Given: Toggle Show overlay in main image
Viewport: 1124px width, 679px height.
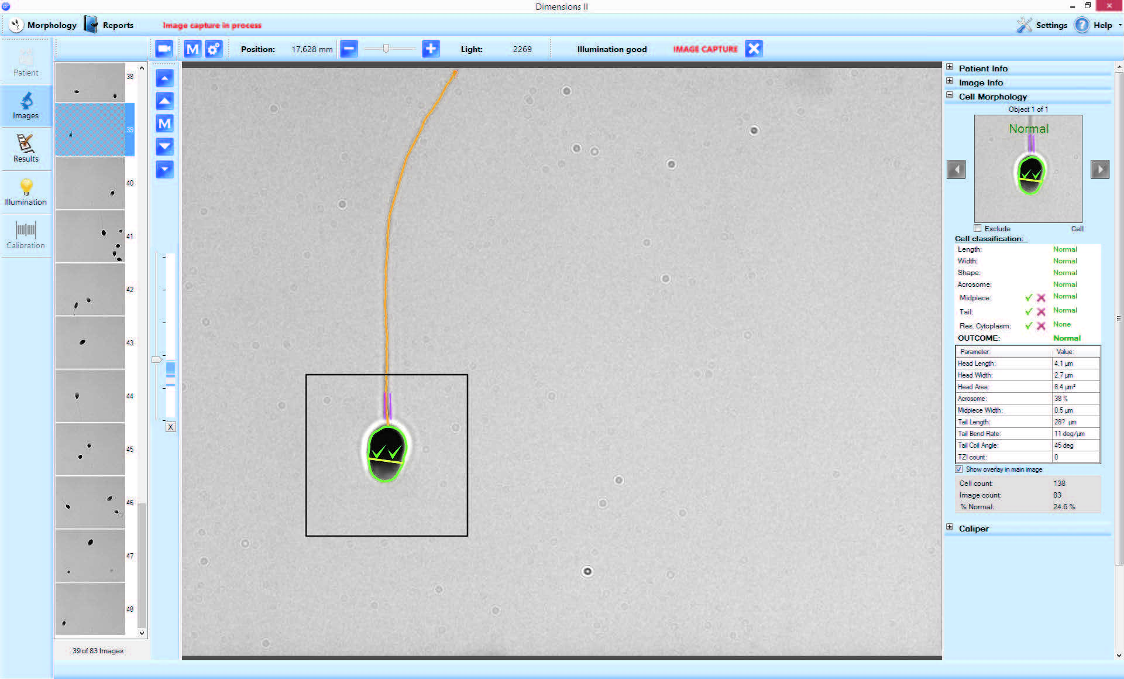Looking at the screenshot, I should click(959, 469).
